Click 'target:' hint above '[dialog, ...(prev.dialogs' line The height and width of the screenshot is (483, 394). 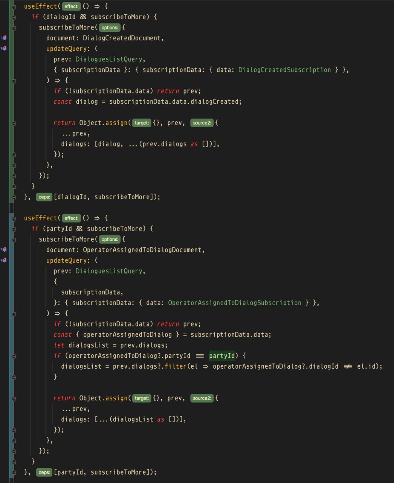point(142,123)
